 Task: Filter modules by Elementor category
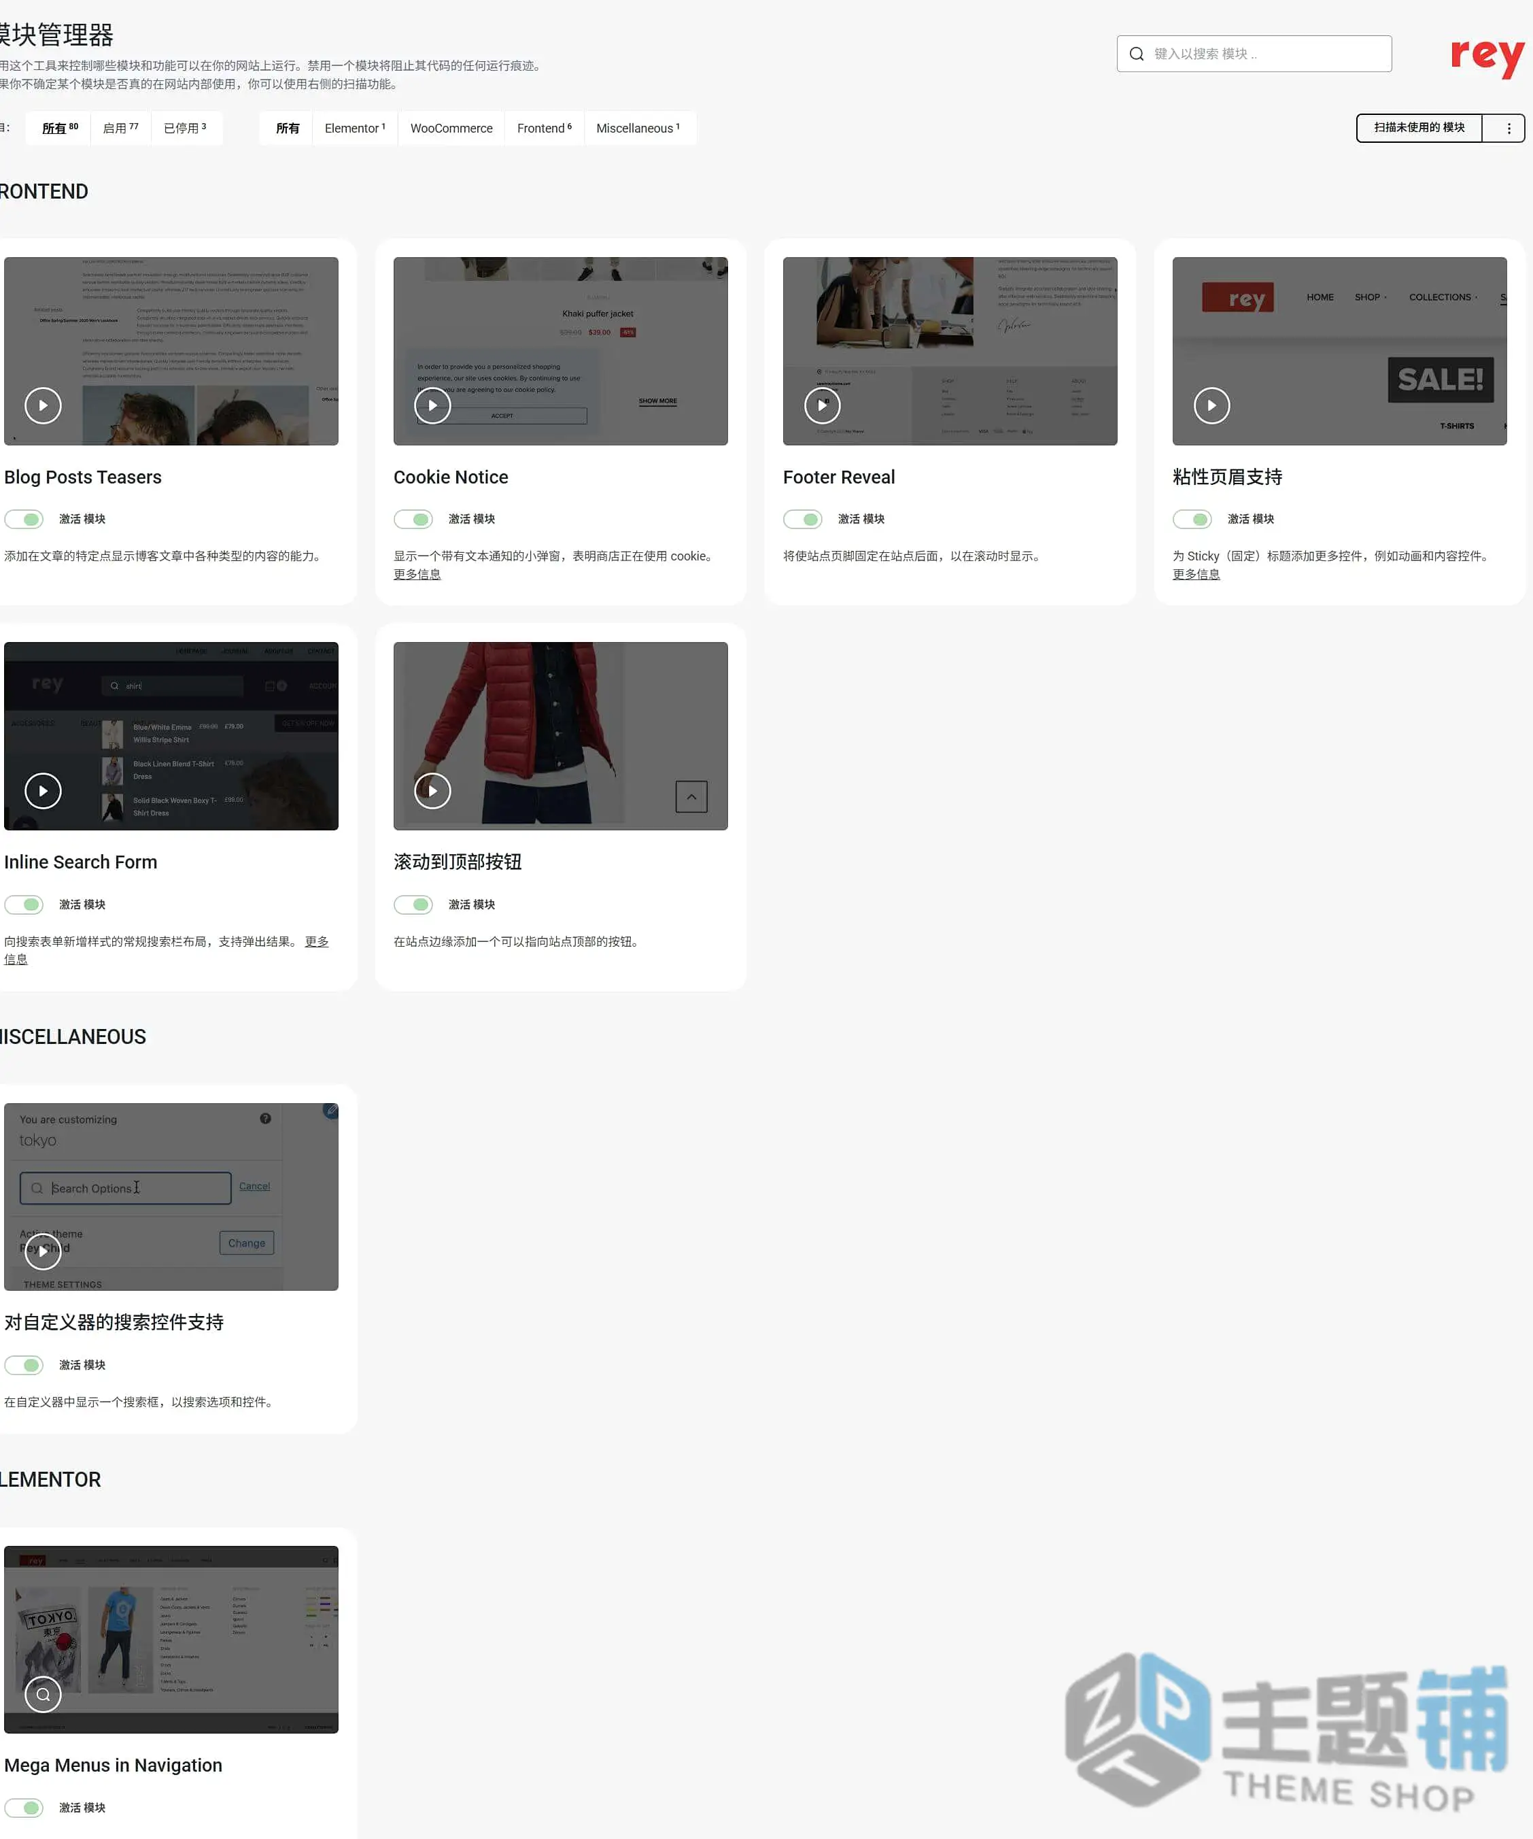coord(355,128)
